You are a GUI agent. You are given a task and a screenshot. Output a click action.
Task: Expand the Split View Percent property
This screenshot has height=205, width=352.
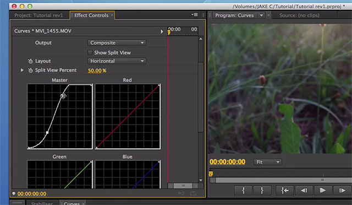(x=22, y=70)
